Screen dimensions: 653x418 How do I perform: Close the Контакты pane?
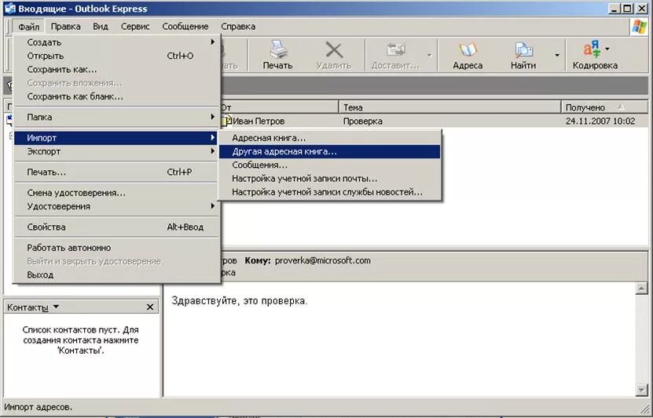(x=150, y=307)
